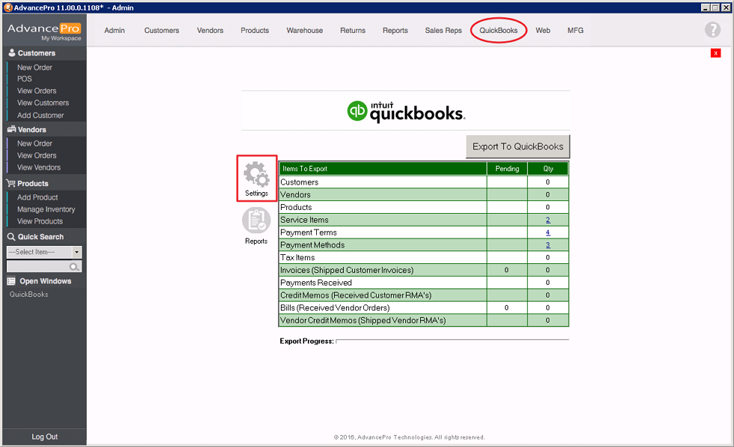Image resolution: width=734 pixels, height=447 pixels.
Task: Select the Tax Items row
Action: [424, 258]
